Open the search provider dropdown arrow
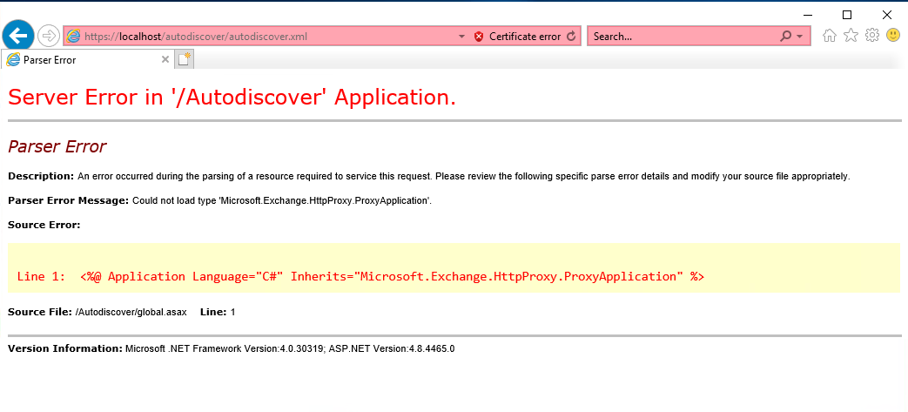908x412 pixels. 800,37
